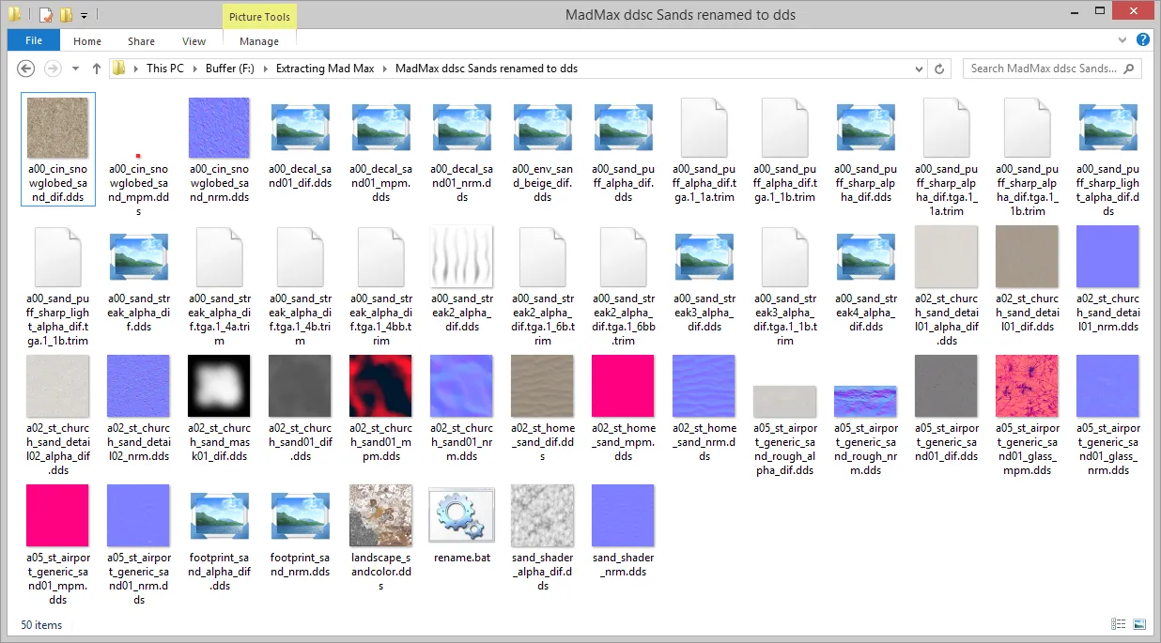Select a05_st_airport_generic_sand_rough_nrm.dds thumbnail

866,402
